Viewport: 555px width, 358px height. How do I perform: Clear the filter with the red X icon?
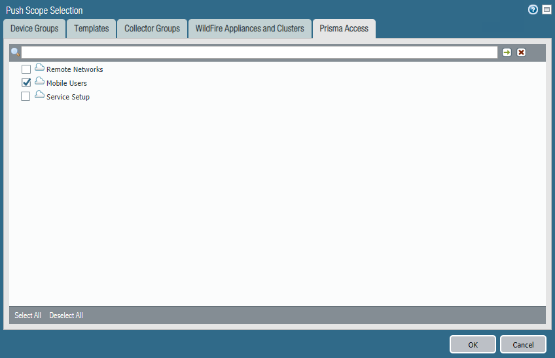tap(521, 52)
